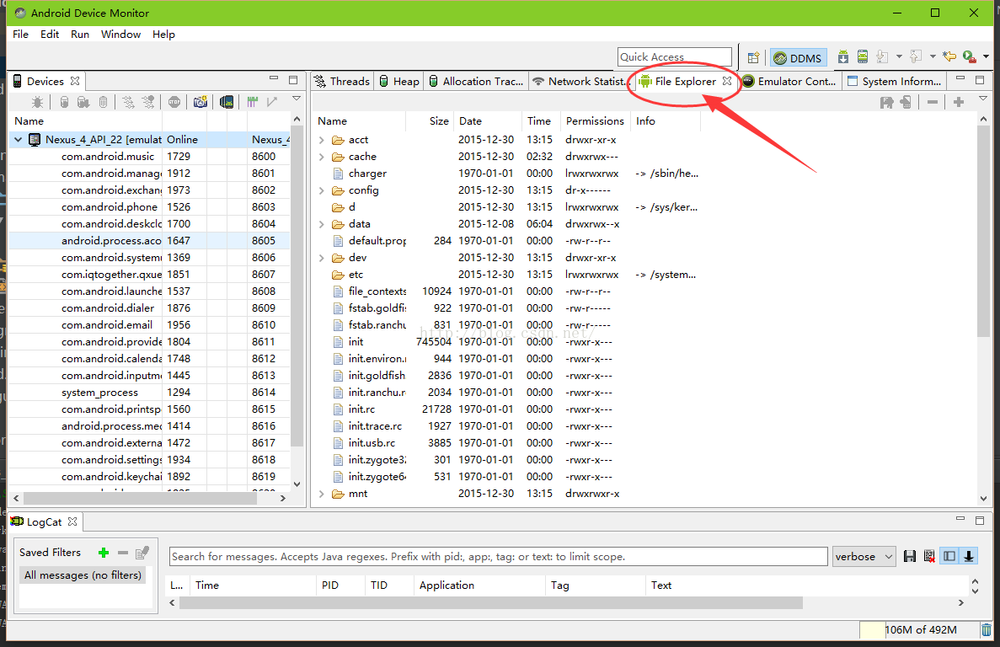
Task: Open the Devices panel view menu triangle
Action: (297, 99)
